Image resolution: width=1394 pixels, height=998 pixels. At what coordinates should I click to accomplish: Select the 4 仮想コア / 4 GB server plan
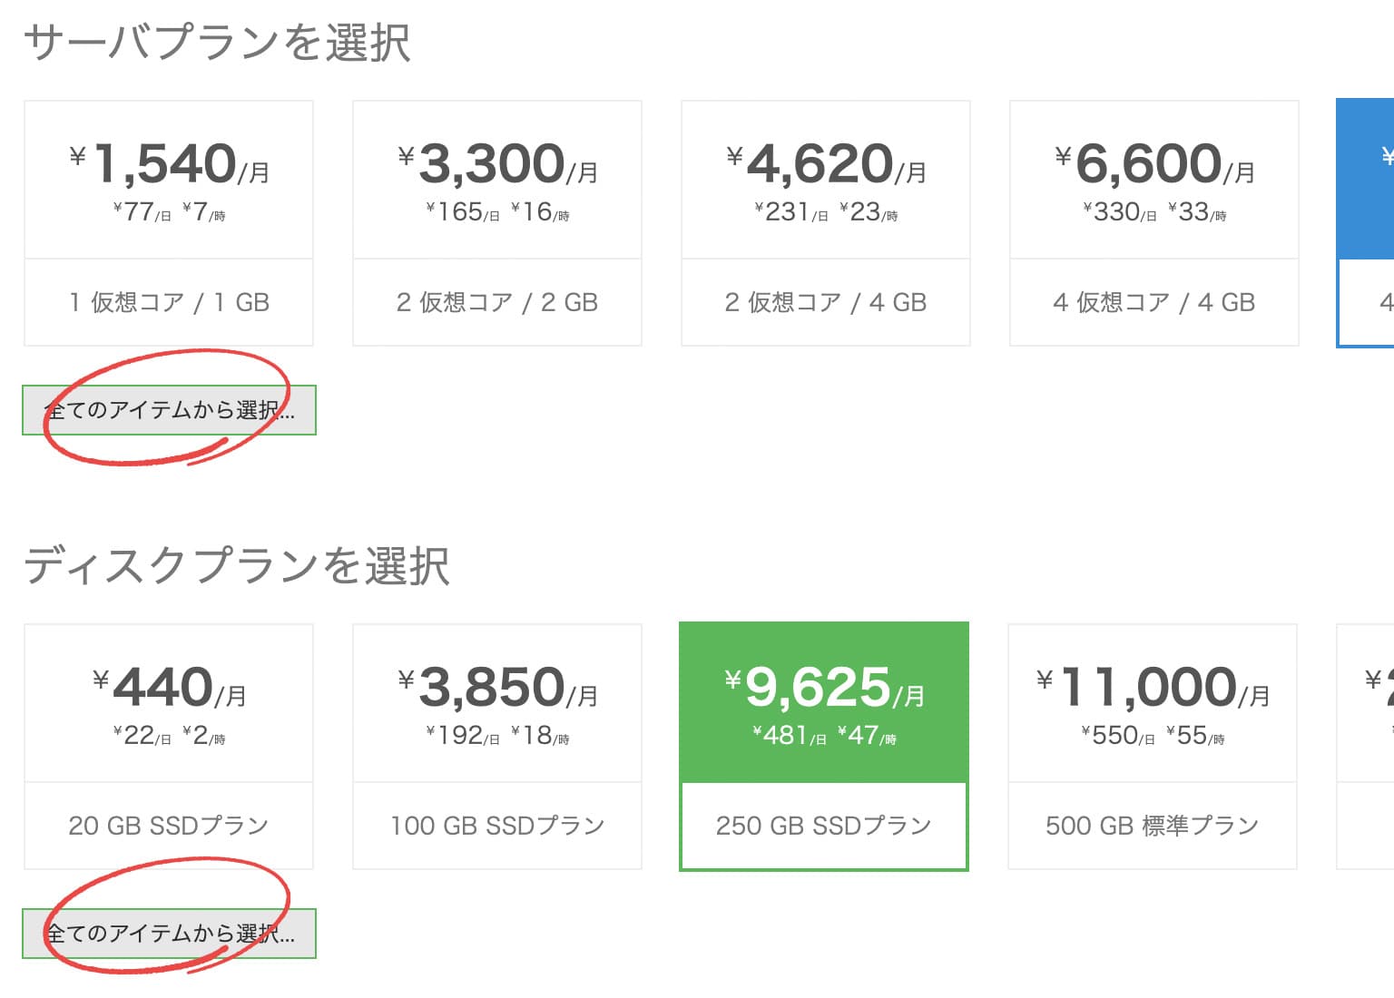point(1154,222)
